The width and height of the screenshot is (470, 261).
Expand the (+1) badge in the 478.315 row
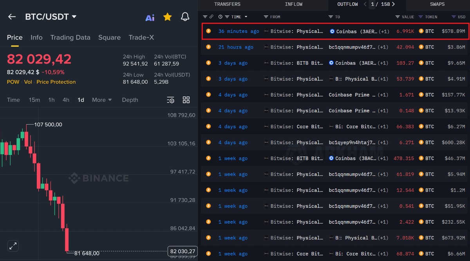tap(383, 158)
